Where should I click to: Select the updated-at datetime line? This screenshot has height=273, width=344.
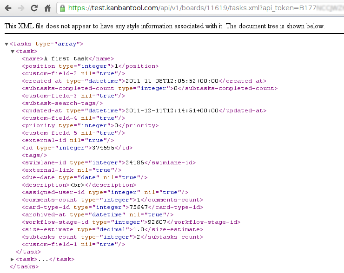point(144,111)
